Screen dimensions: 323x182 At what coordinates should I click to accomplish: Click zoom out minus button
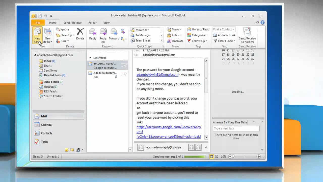[x=230, y=157]
